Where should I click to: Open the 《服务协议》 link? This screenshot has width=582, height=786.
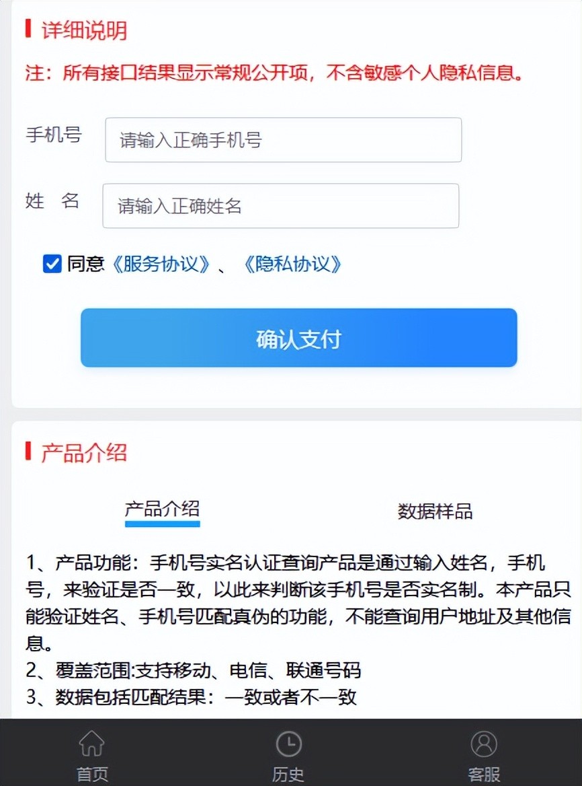(161, 264)
